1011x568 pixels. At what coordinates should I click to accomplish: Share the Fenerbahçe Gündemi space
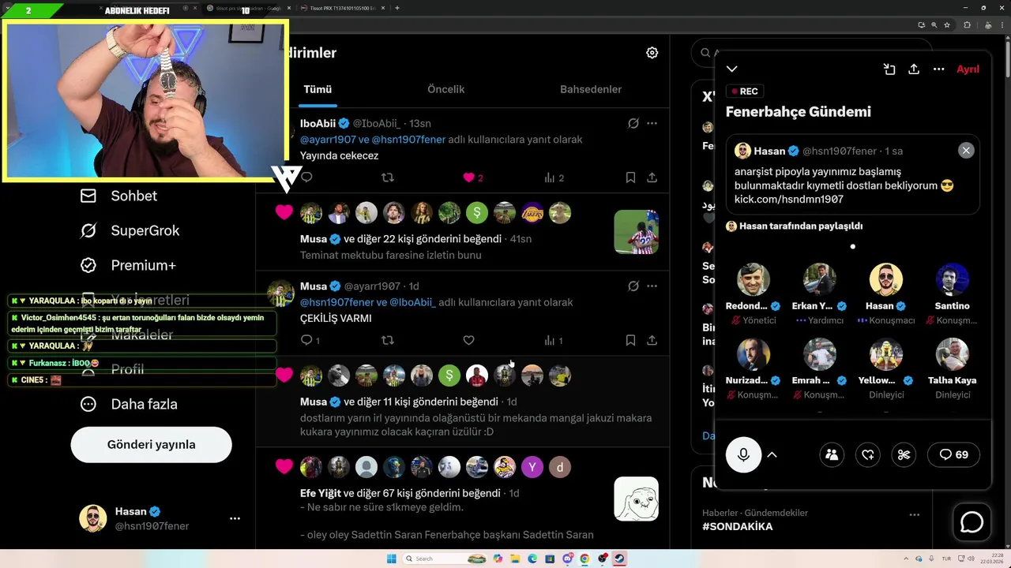click(x=914, y=69)
